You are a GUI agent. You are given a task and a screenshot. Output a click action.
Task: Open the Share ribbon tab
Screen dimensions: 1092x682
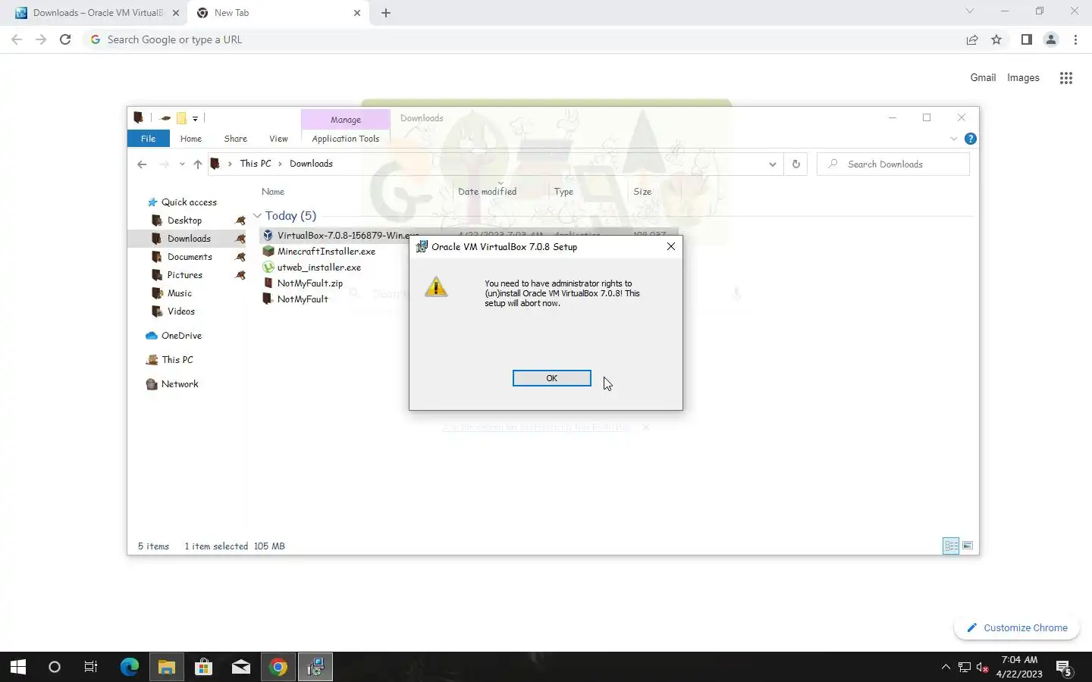[x=236, y=139]
